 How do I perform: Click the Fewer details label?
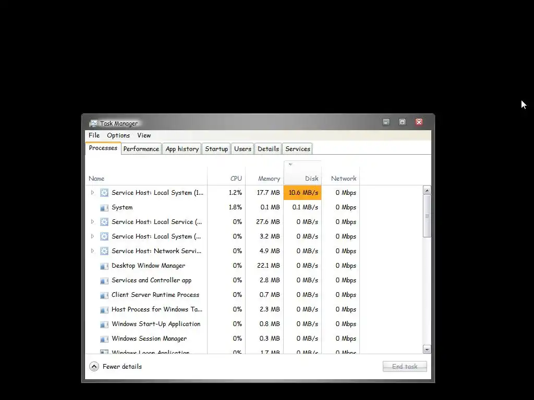point(122,367)
